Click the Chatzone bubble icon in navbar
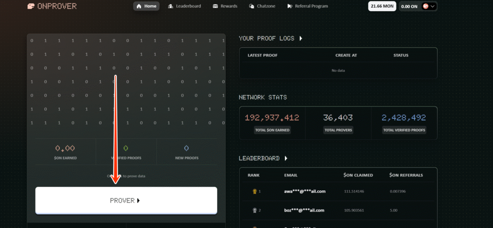Screen dimensions: 493x228 251,6
